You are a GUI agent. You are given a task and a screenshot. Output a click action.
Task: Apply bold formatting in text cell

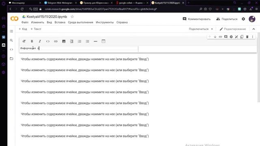[x=32, y=41]
